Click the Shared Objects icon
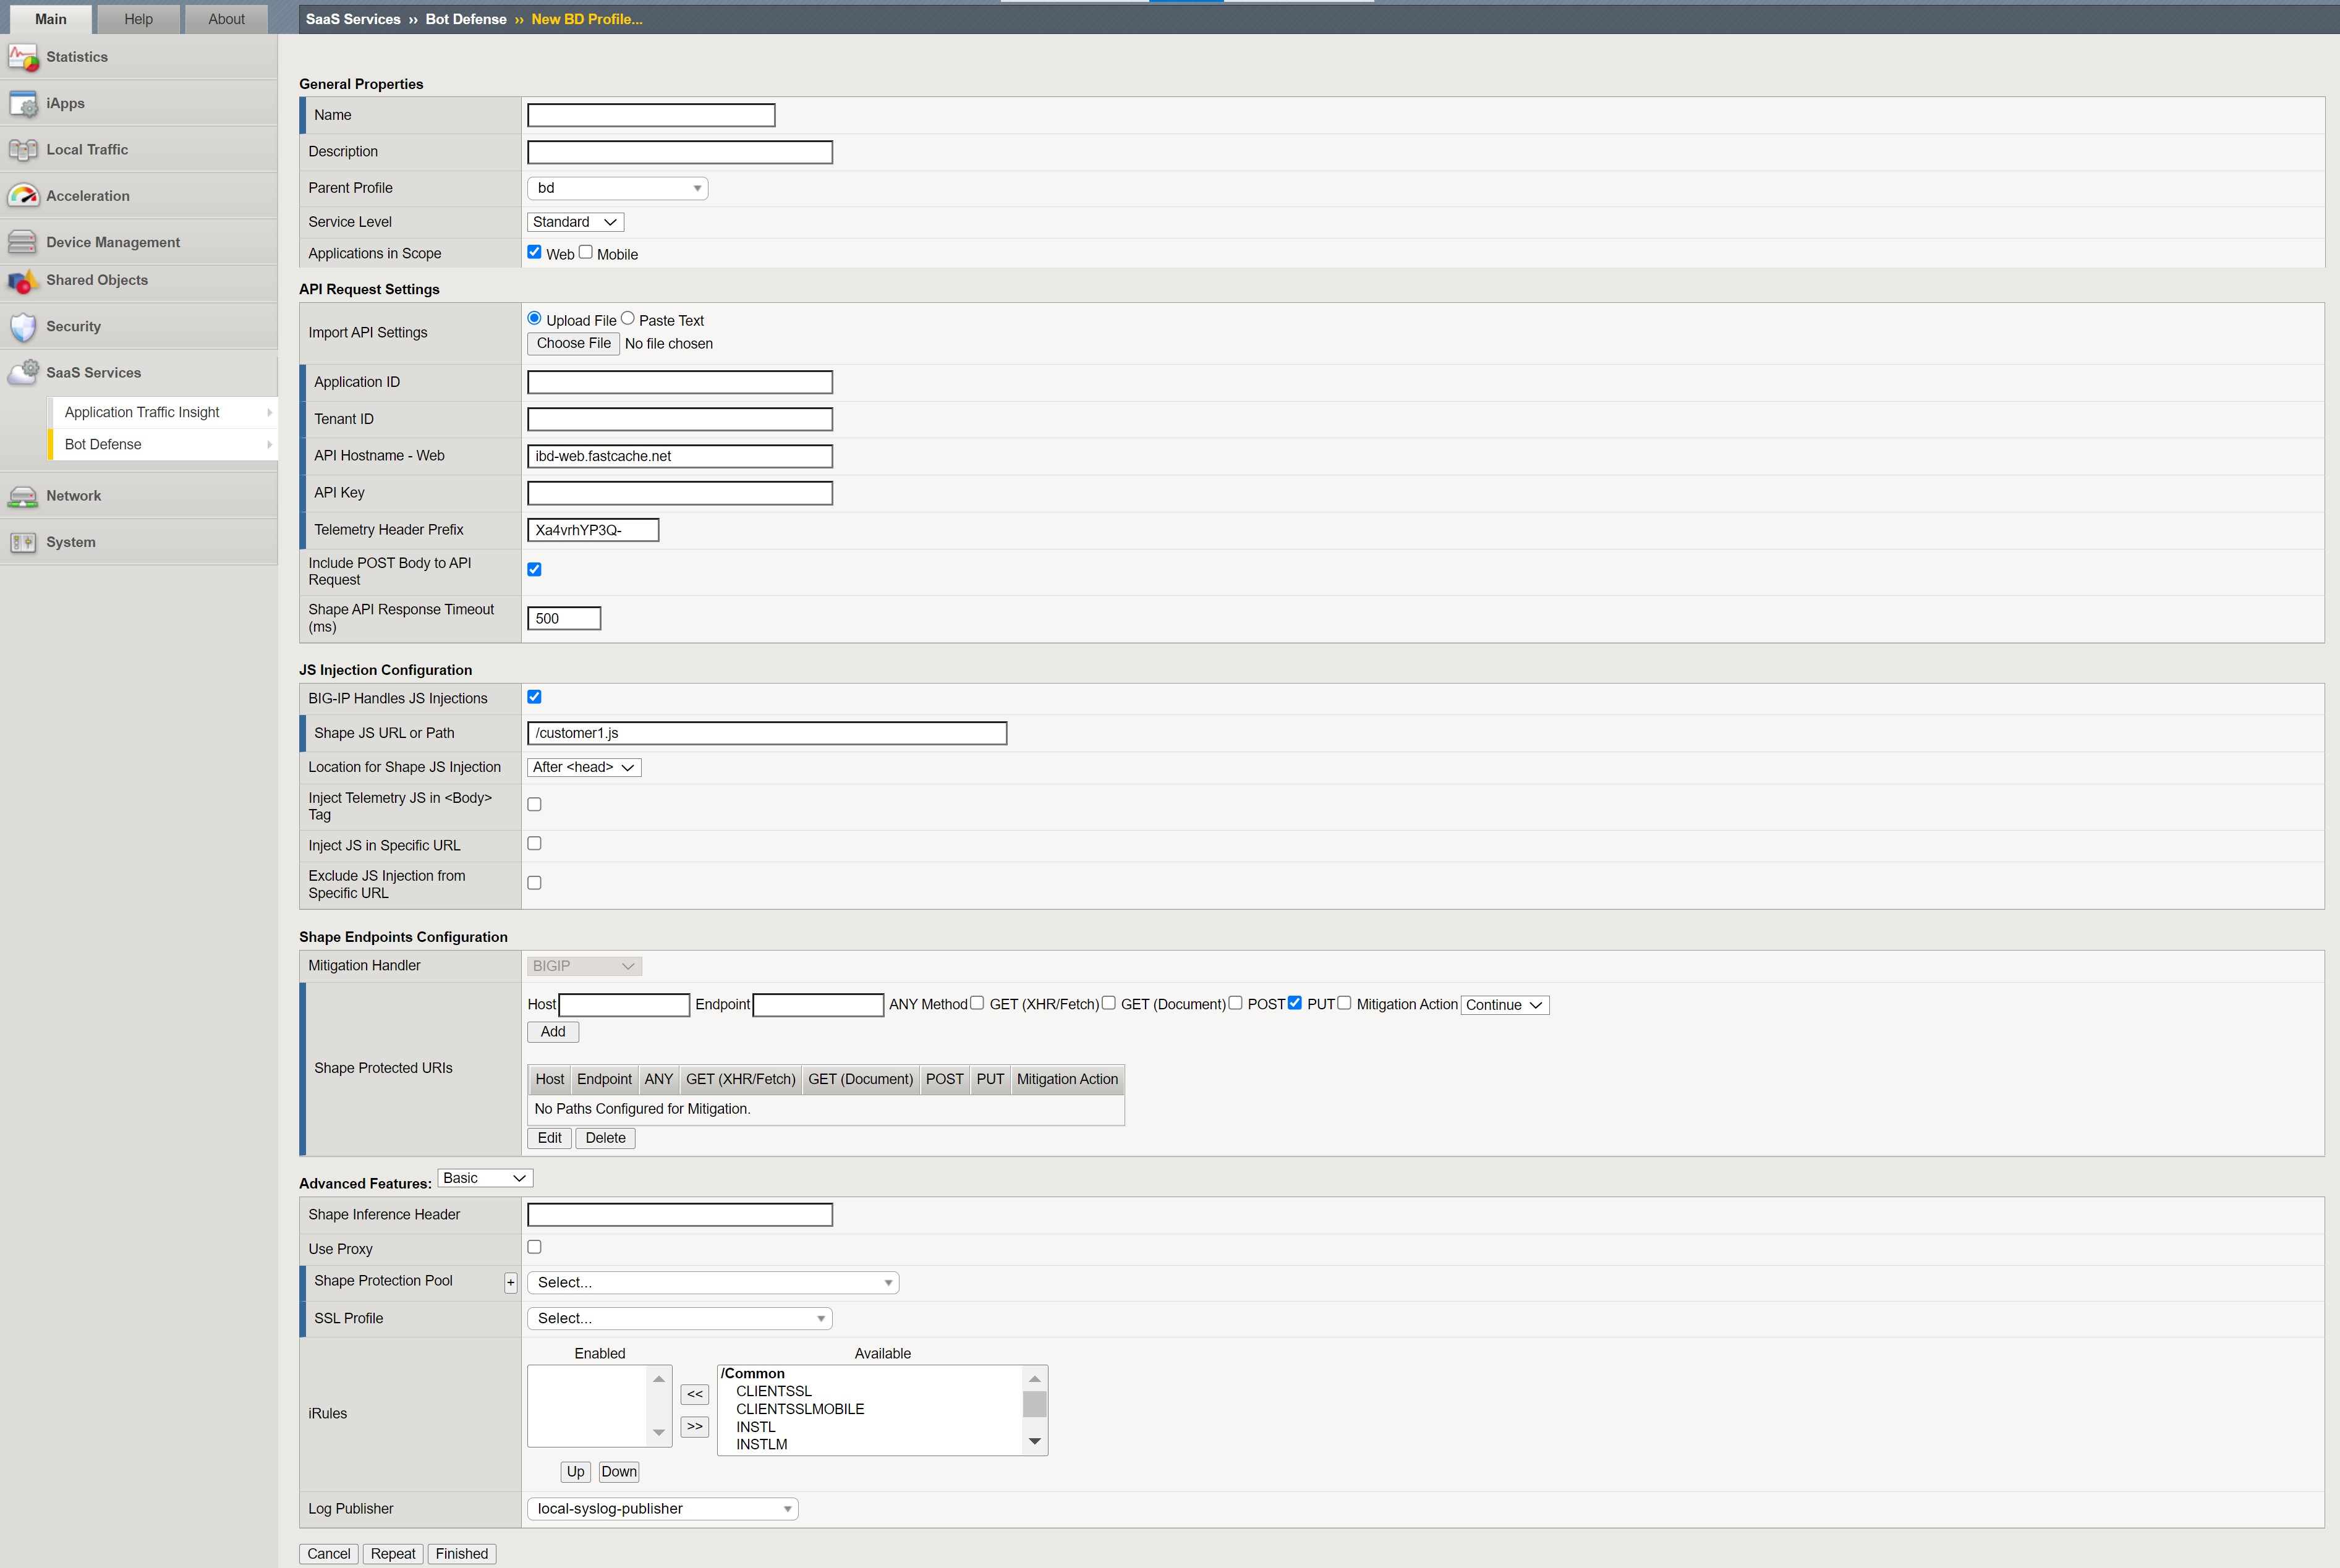The width and height of the screenshot is (2340, 1568). pos(23,281)
